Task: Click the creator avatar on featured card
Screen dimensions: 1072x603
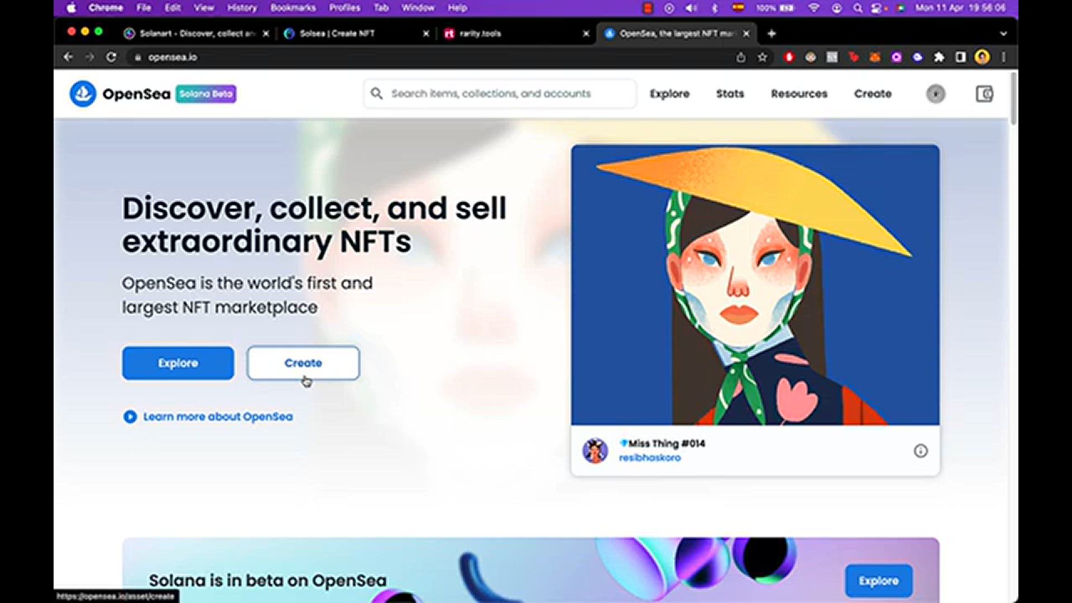Action: pyautogui.click(x=595, y=451)
